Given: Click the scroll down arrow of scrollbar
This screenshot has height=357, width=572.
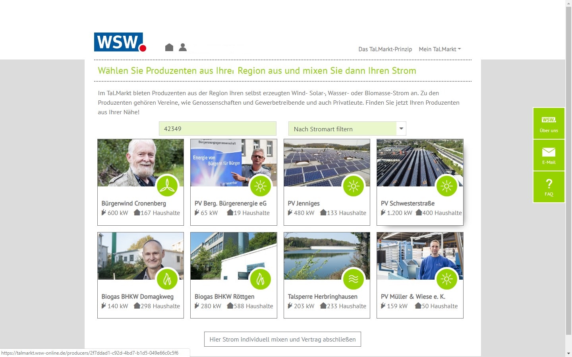Looking at the screenshot, I should [568, 353].
